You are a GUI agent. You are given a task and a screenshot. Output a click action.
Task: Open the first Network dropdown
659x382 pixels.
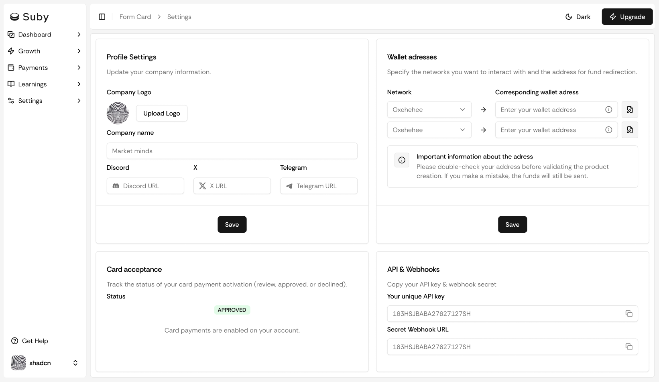point(429,110)
